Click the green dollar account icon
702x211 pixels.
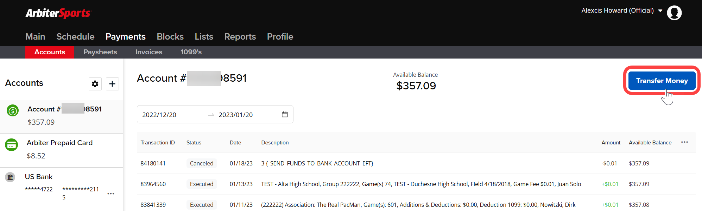point(13,111)
